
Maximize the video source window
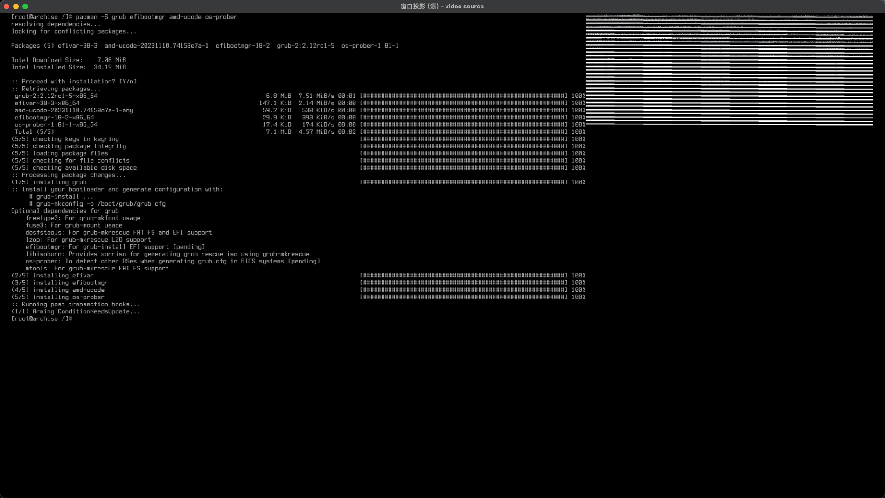click(25, 7)
